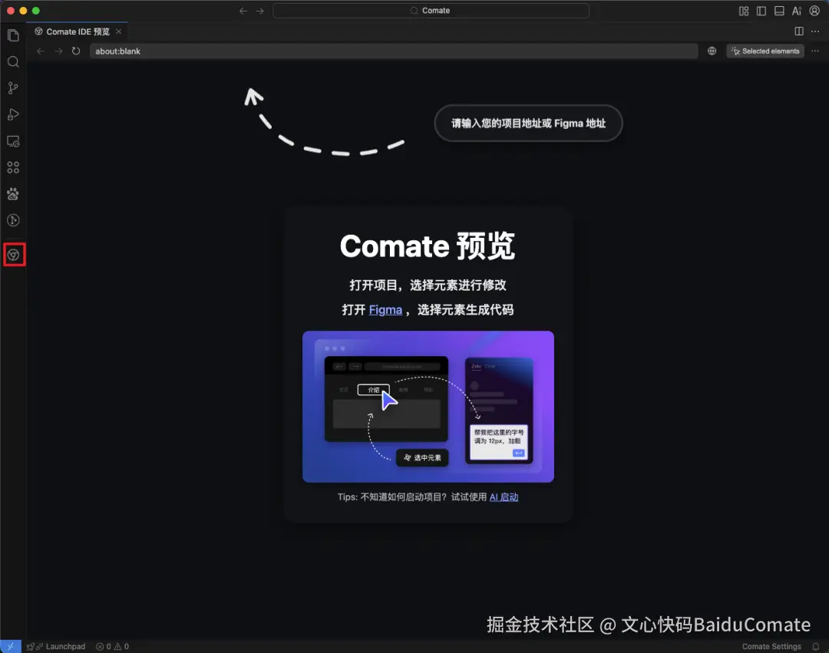Open the Comate paw icon panel
The width and height of the screenshot is (829, 653).
13,194
